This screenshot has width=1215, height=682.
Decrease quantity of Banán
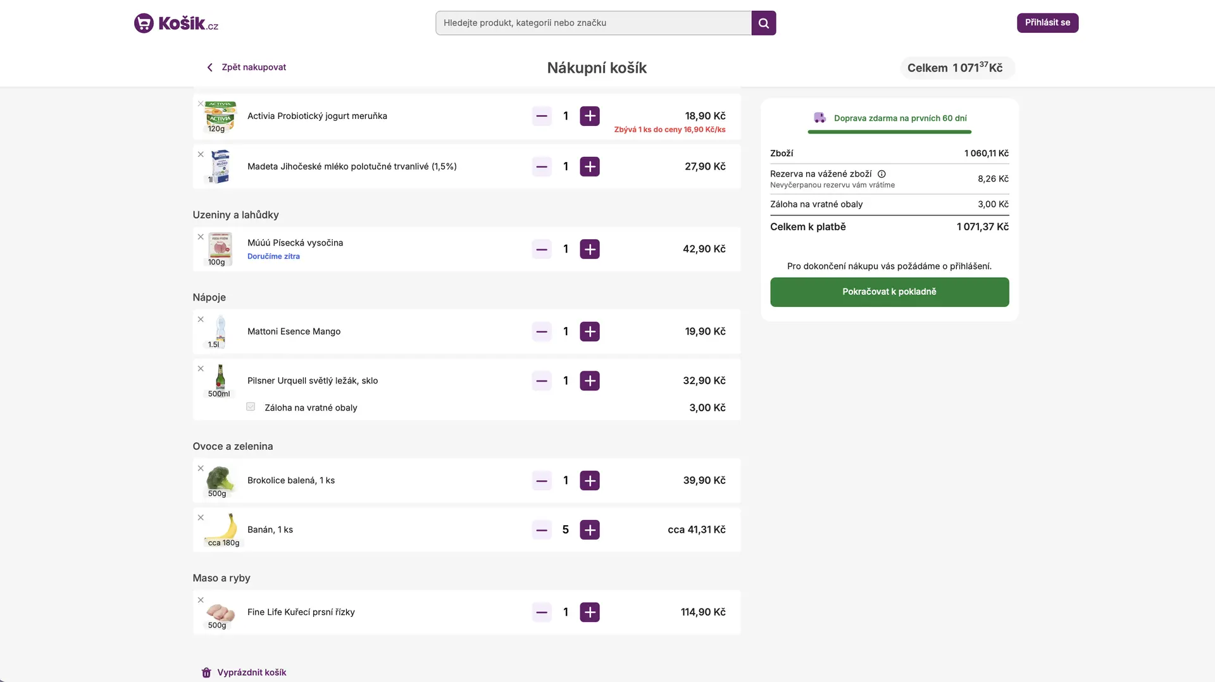coord(542,530)
